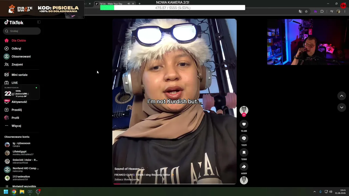Select the TikTok - Make Your Day tab
The image size is (349, 196).
[115, 4]
